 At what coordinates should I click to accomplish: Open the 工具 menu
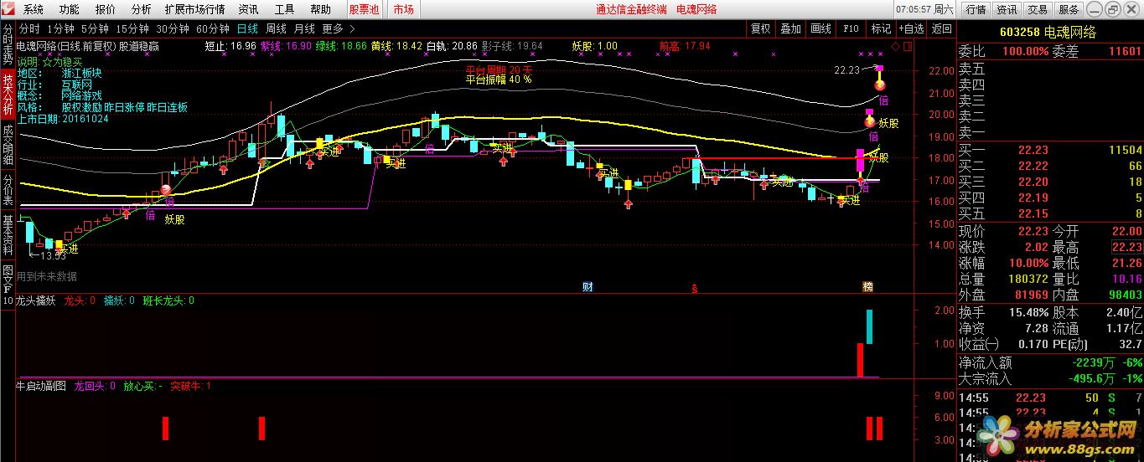tap(285, 9)
